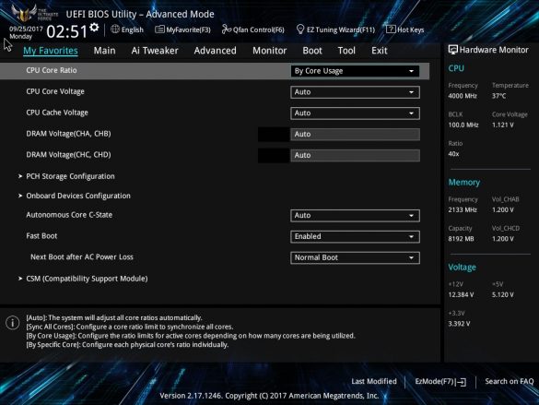Screen dimensions: 539x405
Task: Open the CPU Core Voltage dropdown
Action: (x=355, y=92)
